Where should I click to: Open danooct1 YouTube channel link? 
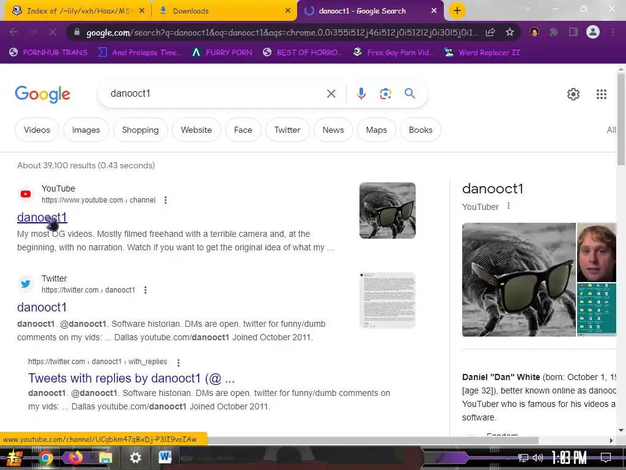point(42,217)
